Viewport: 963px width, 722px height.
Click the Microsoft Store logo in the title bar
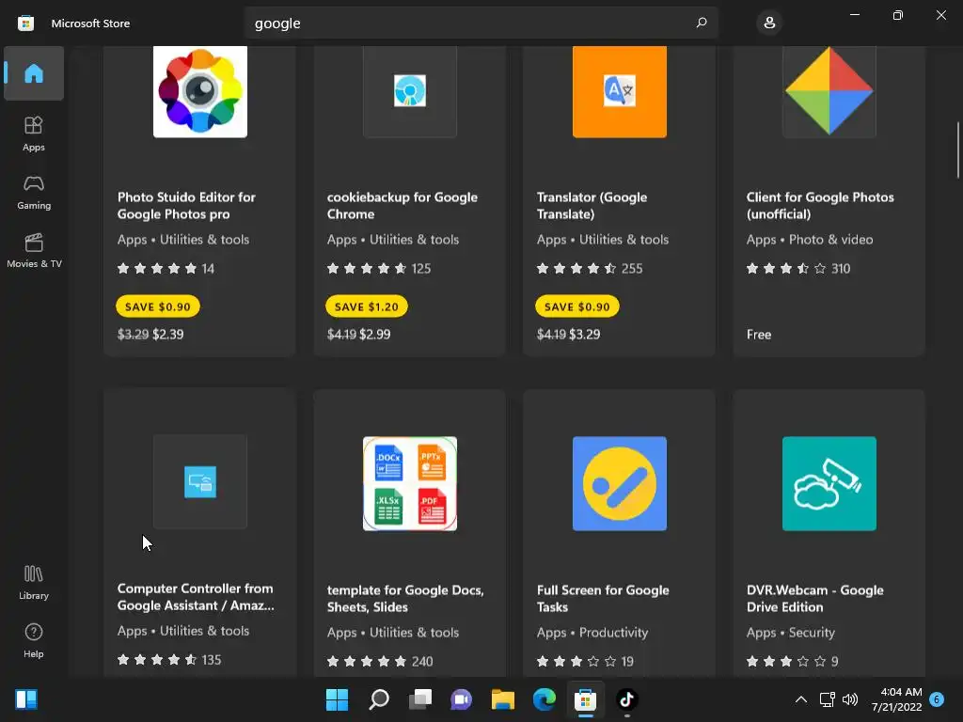[x=25, y=24]
